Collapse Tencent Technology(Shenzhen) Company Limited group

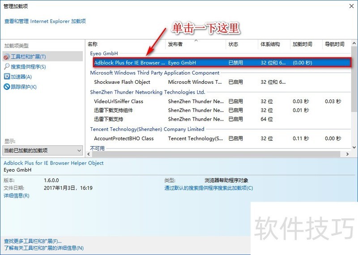click(147, 129)
